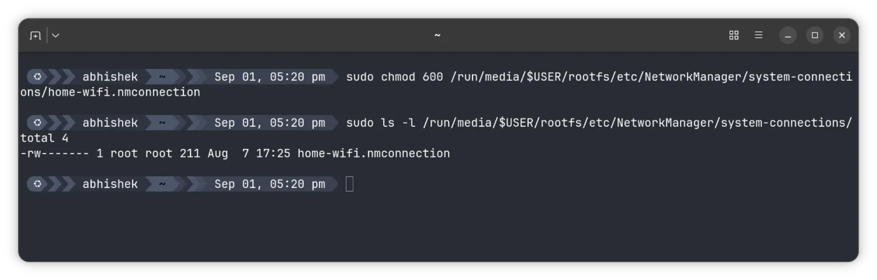Click the sudo chmod 600 command text

click(395, 77)
